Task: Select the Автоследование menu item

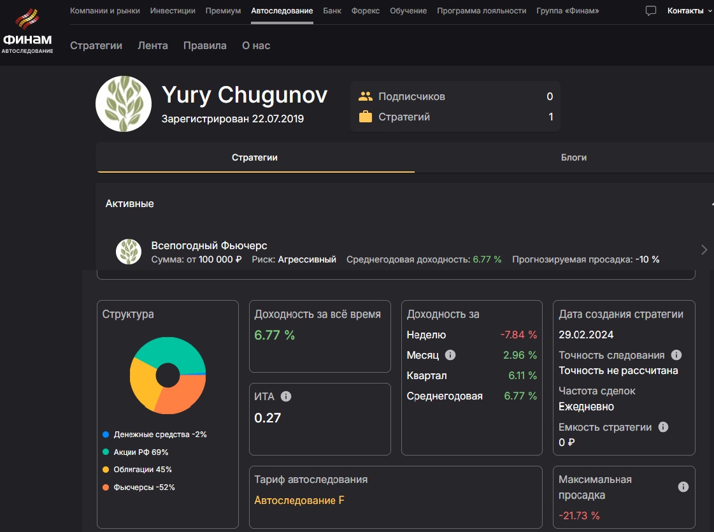Action: (x=282, y=10)
